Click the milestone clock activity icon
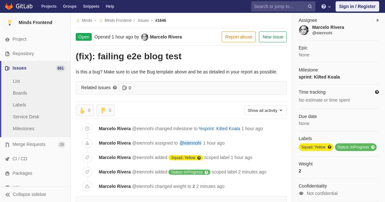 [x=87, y=129]
